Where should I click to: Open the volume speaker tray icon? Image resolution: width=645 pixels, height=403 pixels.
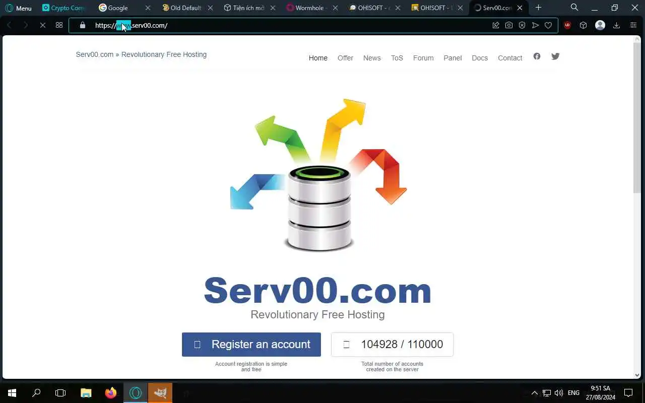coord(559,393)
